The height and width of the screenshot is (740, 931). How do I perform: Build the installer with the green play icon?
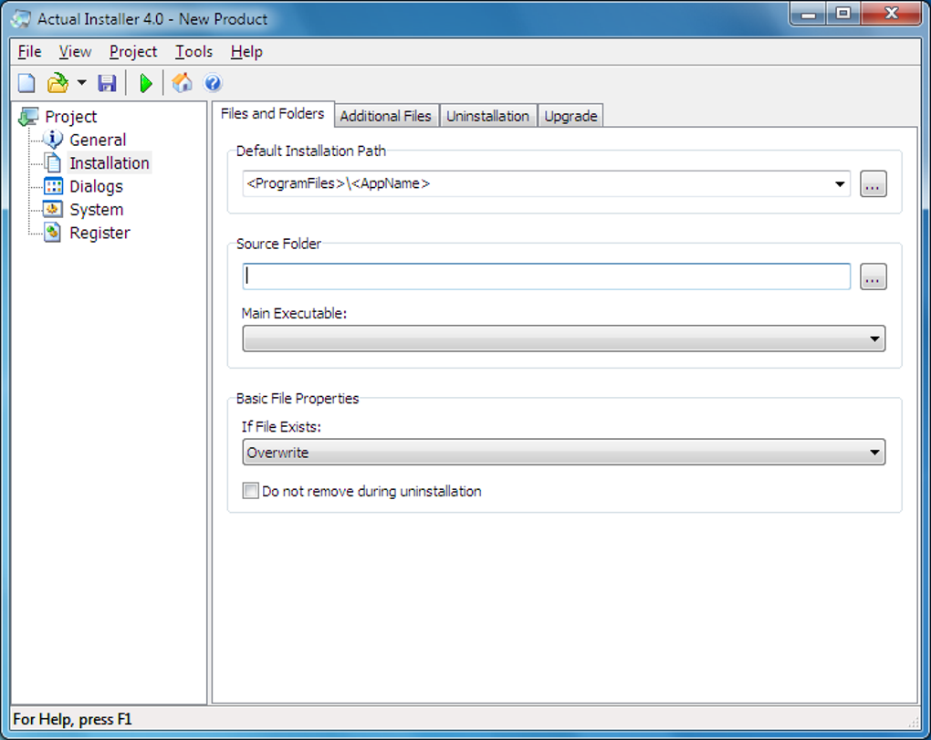146,82
